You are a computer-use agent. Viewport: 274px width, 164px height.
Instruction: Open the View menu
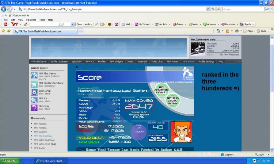(x=20, y=20)
